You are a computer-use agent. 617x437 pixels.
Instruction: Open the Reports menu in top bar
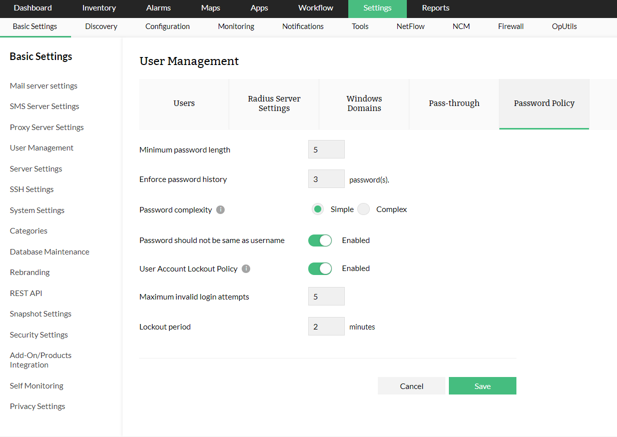[x=435, y=8]
